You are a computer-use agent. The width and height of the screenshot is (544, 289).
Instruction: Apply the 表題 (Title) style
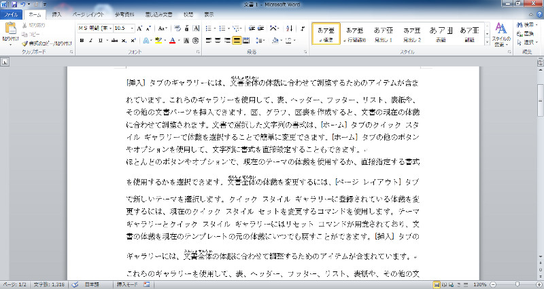click(441, 34)
